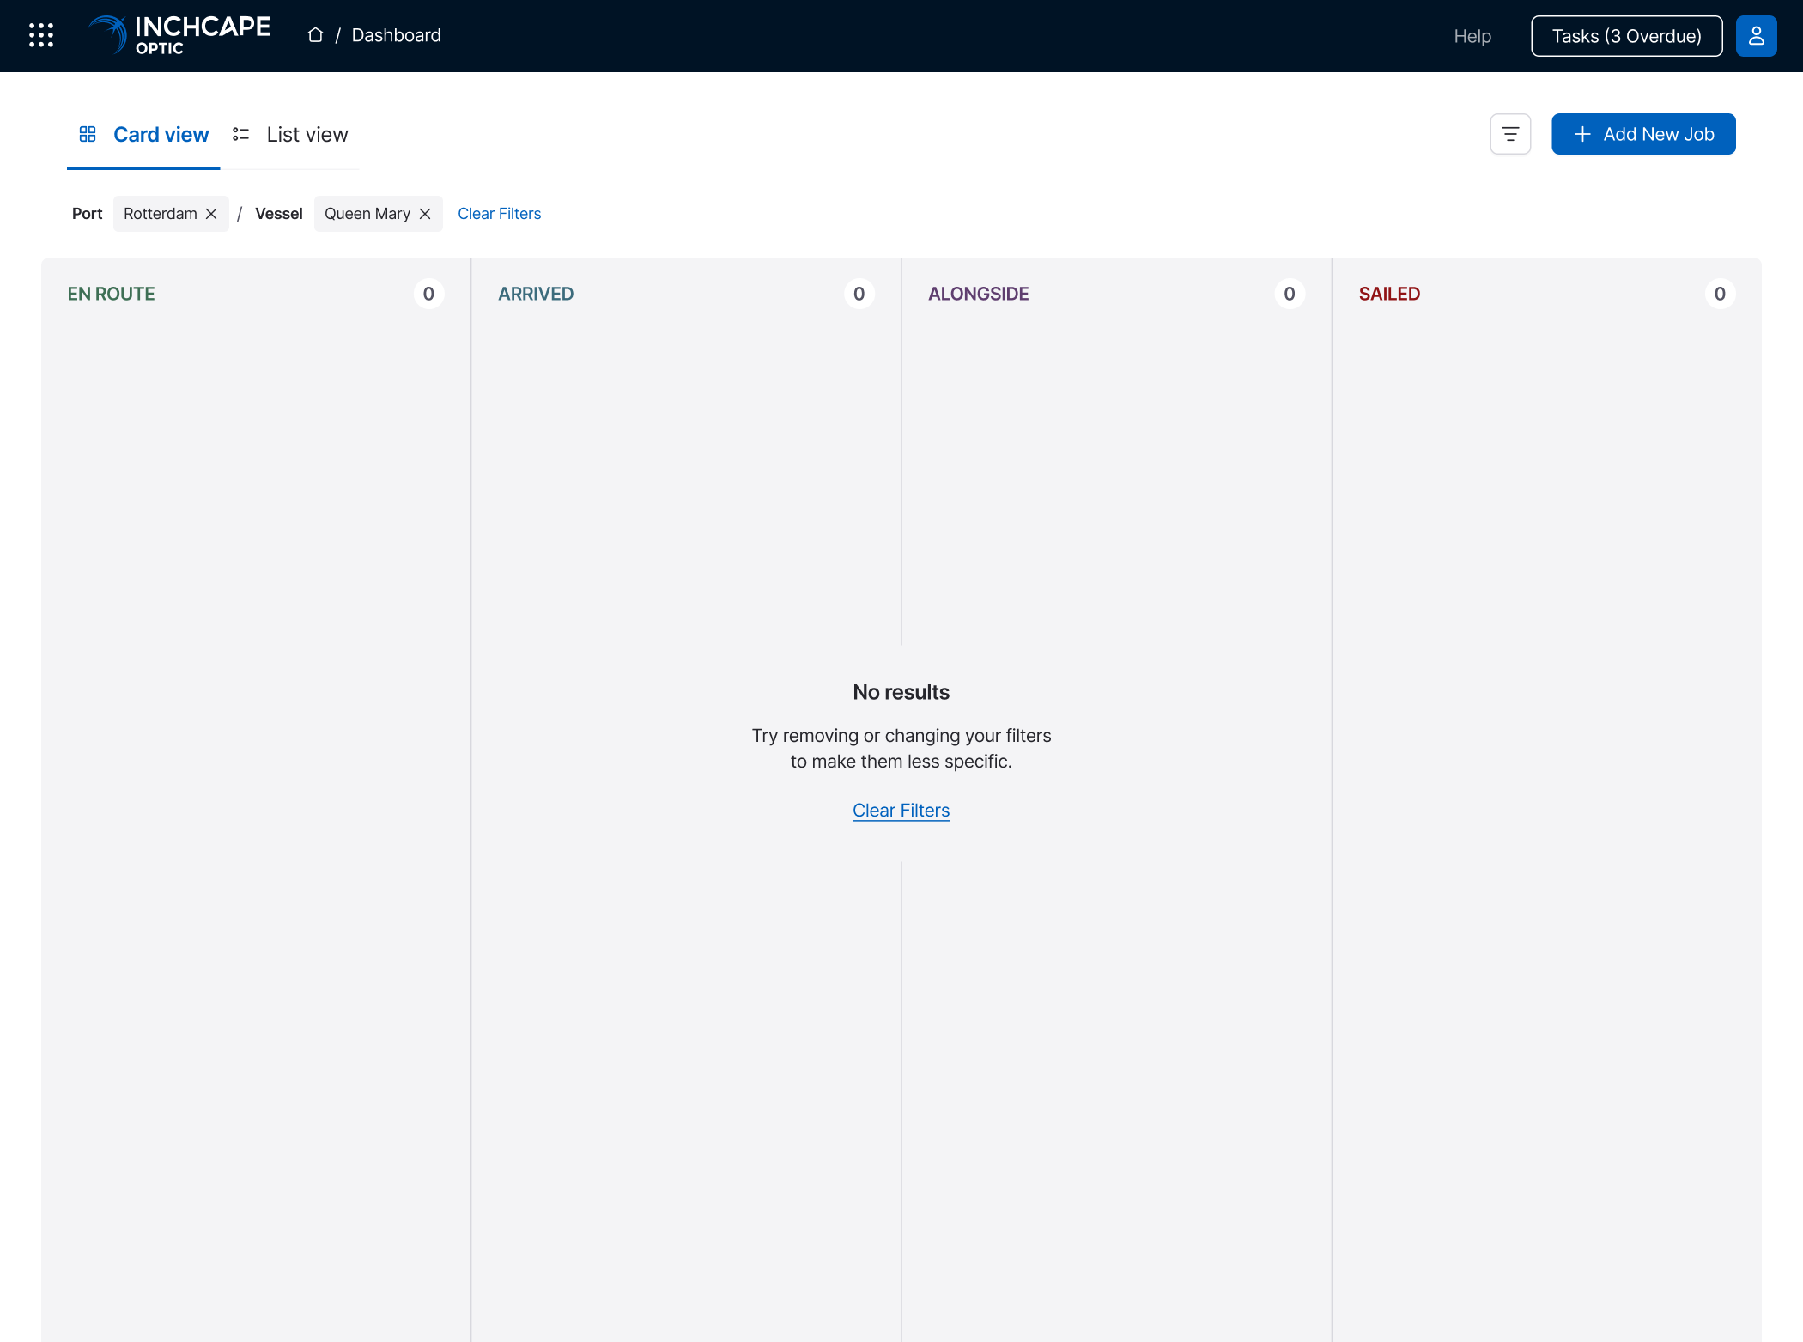Open the app launcher grid icon
Screen dimensions: 1803x1342
pos(41,35)
